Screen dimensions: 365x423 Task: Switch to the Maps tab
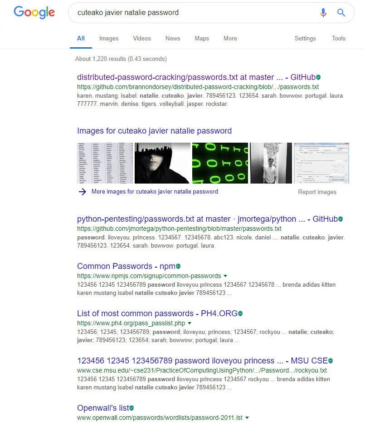[x=202, y=38]
